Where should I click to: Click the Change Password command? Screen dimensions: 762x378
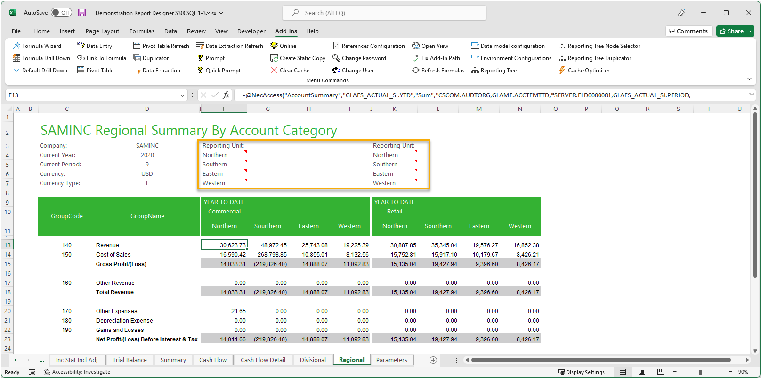[359, 58]
